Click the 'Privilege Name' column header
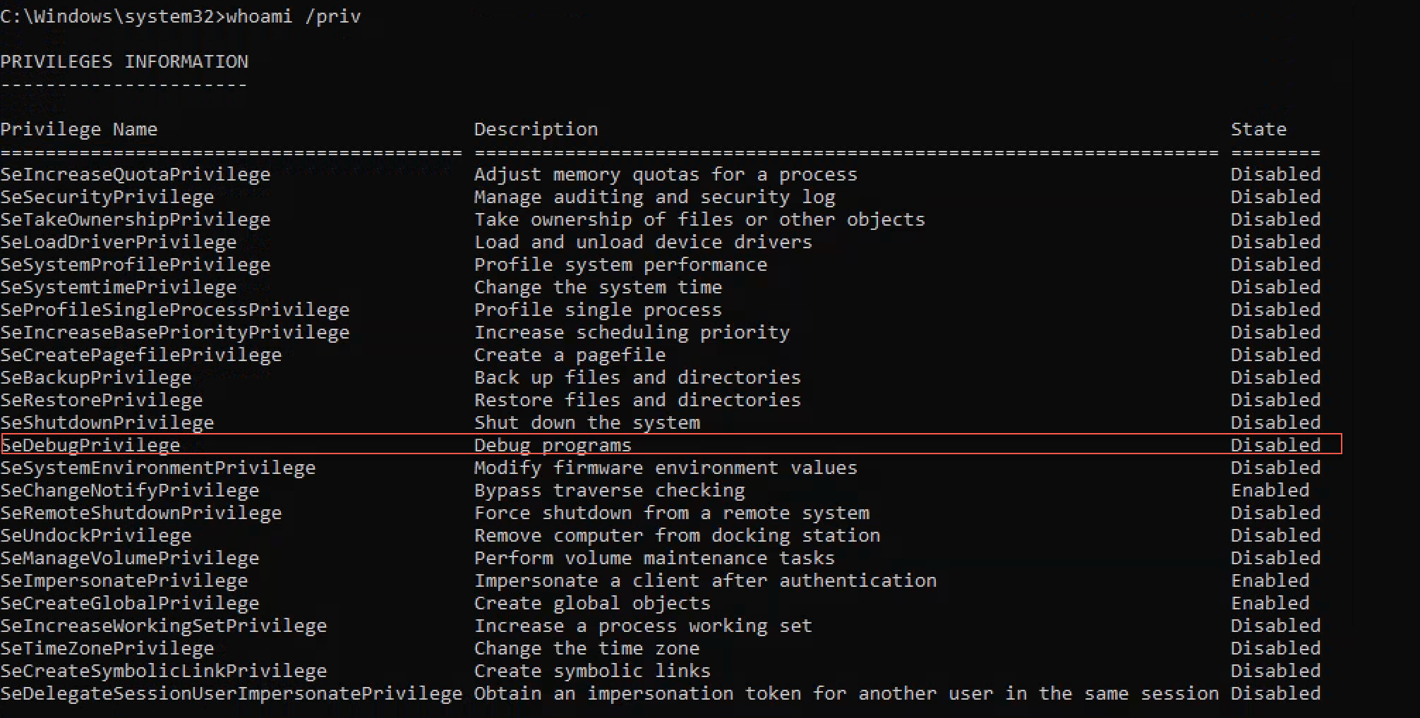The width and height of the screenshot is (1420, 718). coord(79,130)
